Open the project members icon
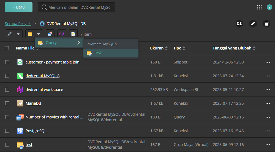The height and width of the screenshot is (152, 275). pos(239,24)
